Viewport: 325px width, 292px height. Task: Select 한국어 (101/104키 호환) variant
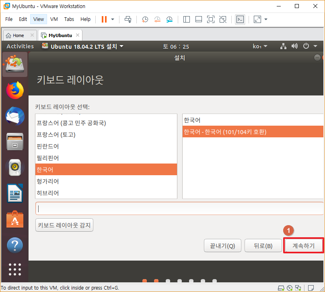tap(253, 132)
